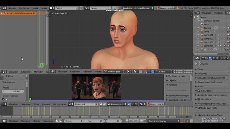Click the Fim frame field showing 95

point(95,121)
